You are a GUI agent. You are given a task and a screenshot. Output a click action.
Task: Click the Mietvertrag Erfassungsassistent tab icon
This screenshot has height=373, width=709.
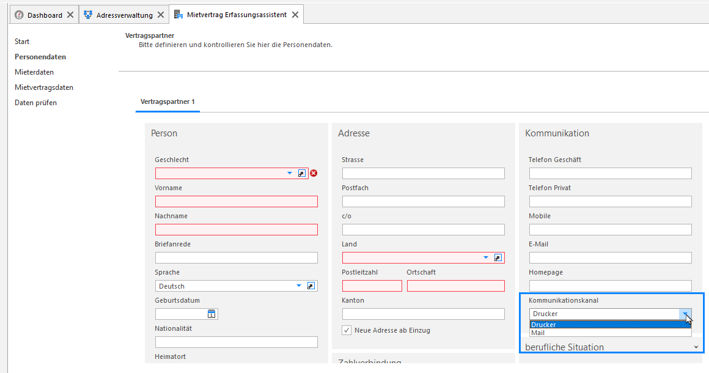tap(178, 15)
